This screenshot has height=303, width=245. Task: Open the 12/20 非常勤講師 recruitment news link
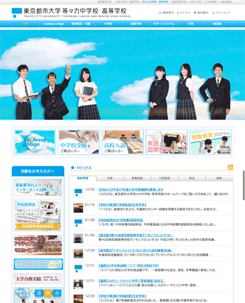click(x=131, y=190)
